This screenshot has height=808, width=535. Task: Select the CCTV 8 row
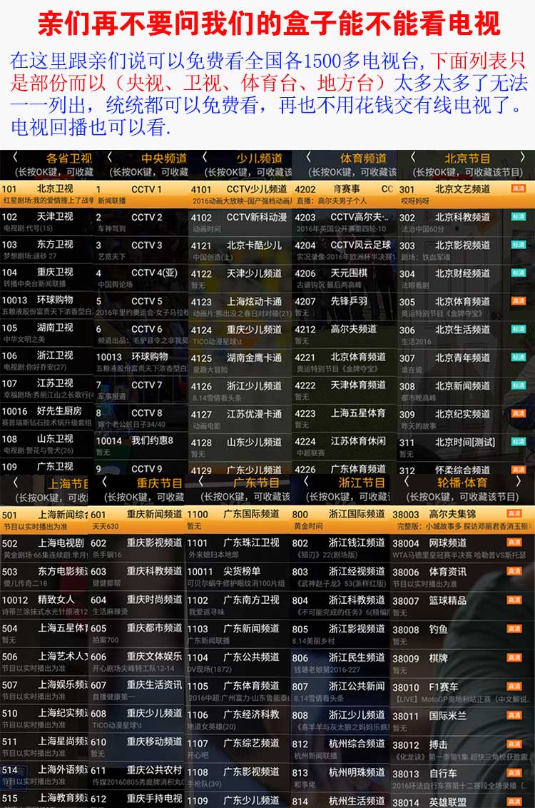142,418
